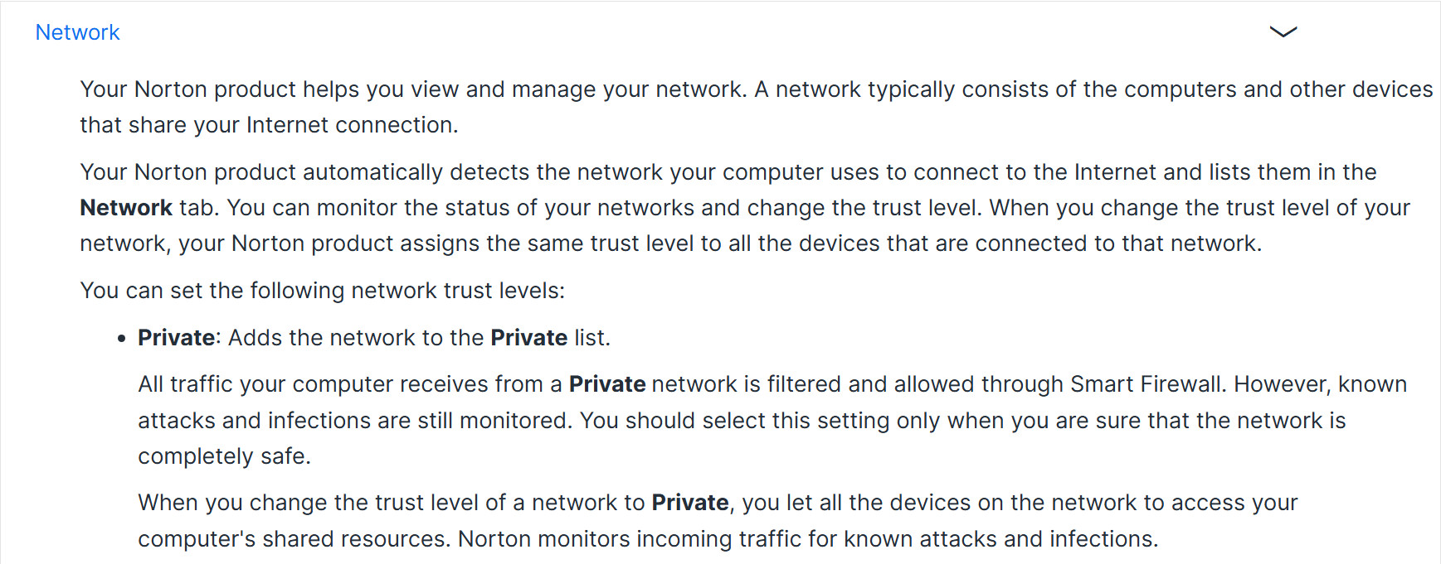Click the bullet point dot before Private
Image resolution: width=1441 pixels, height=564 pixels.
pyautogui.click(x=122, y=339)
